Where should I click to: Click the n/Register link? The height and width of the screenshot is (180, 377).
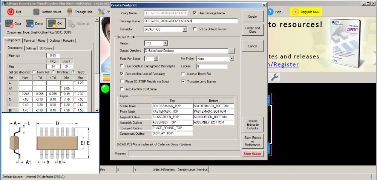click(x=284, y=64)
